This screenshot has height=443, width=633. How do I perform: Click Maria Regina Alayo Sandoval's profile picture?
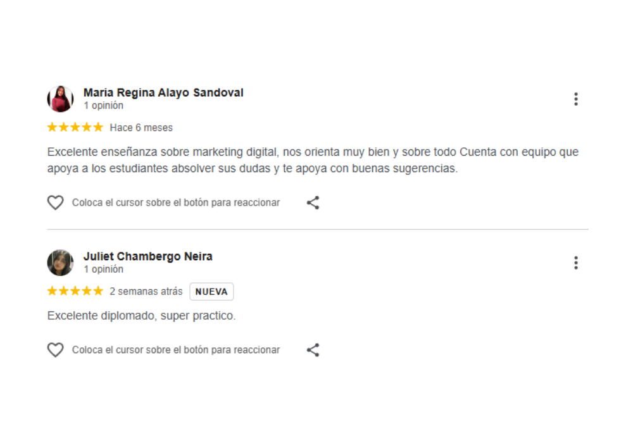click(60, 99)
